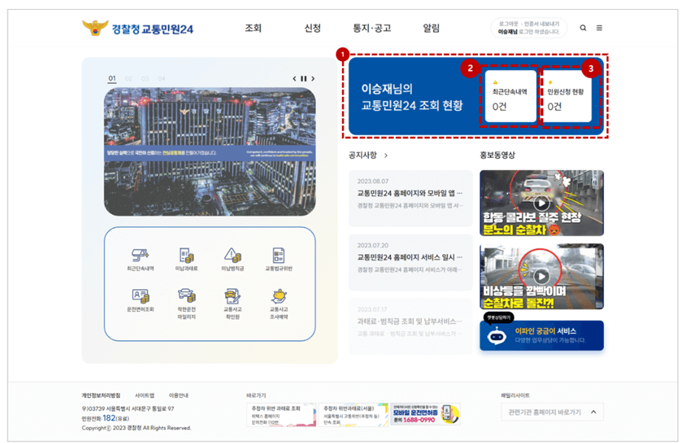Open the 최근단속내역 icon in the quick menu grid

point(141,259)
